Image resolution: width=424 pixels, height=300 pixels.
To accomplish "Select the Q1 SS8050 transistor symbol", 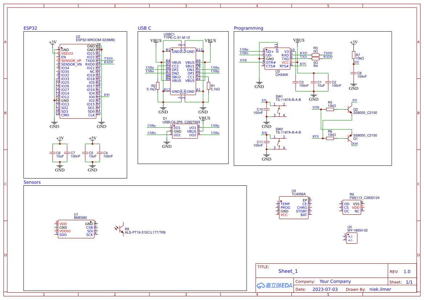I will (349, 138).
